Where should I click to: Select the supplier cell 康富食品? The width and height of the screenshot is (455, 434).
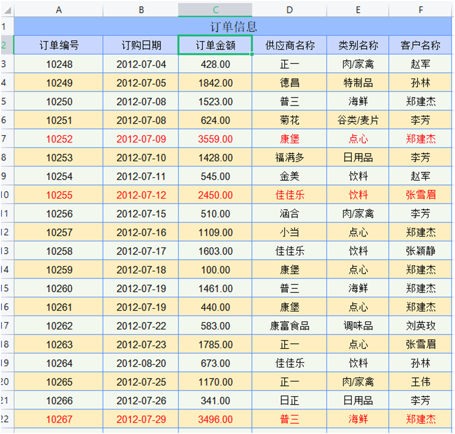coord(289,326)
